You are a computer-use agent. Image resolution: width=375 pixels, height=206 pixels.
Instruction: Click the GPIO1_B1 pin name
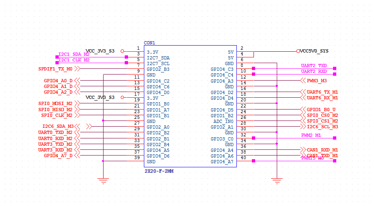(158, 116)
